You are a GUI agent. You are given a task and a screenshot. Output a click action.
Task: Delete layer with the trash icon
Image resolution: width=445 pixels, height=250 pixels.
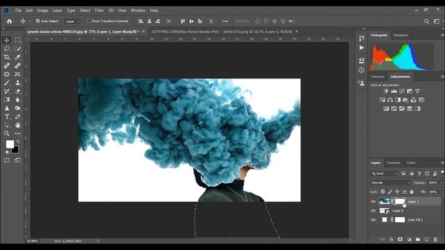point(435,240)
